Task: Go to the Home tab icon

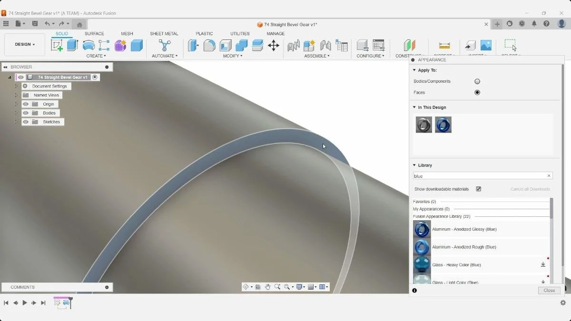Action: [79, 24]
